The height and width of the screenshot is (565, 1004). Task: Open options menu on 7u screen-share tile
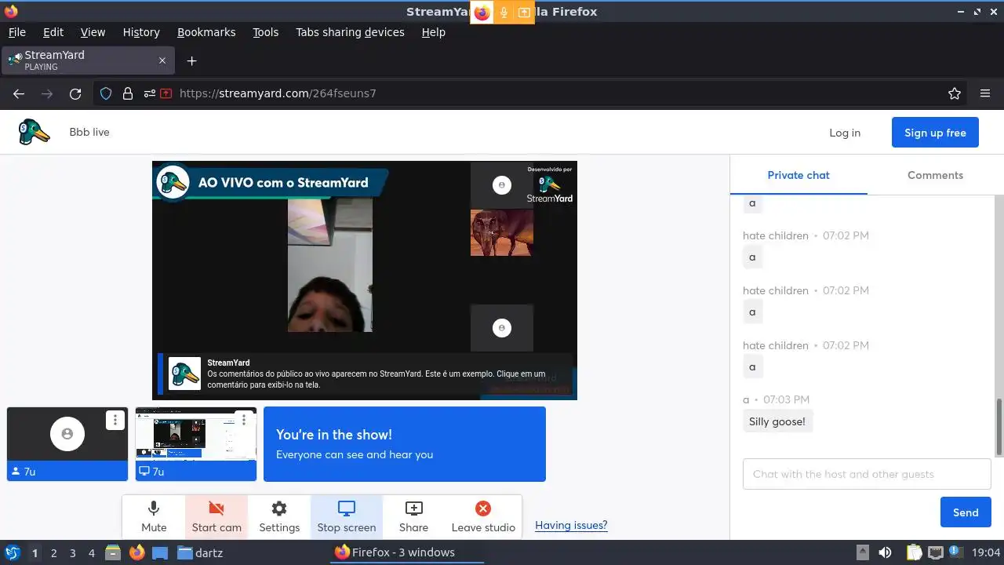244,420
